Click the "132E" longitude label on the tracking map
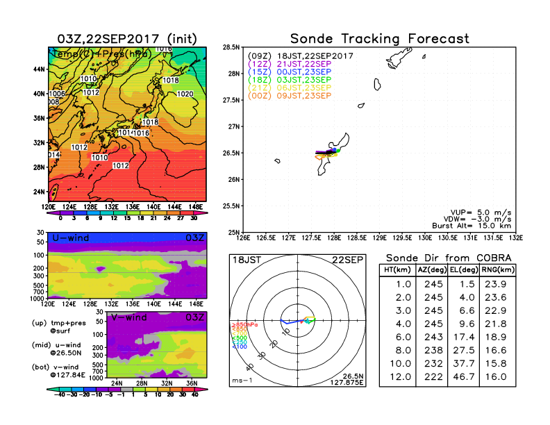 tap(515, 238)
